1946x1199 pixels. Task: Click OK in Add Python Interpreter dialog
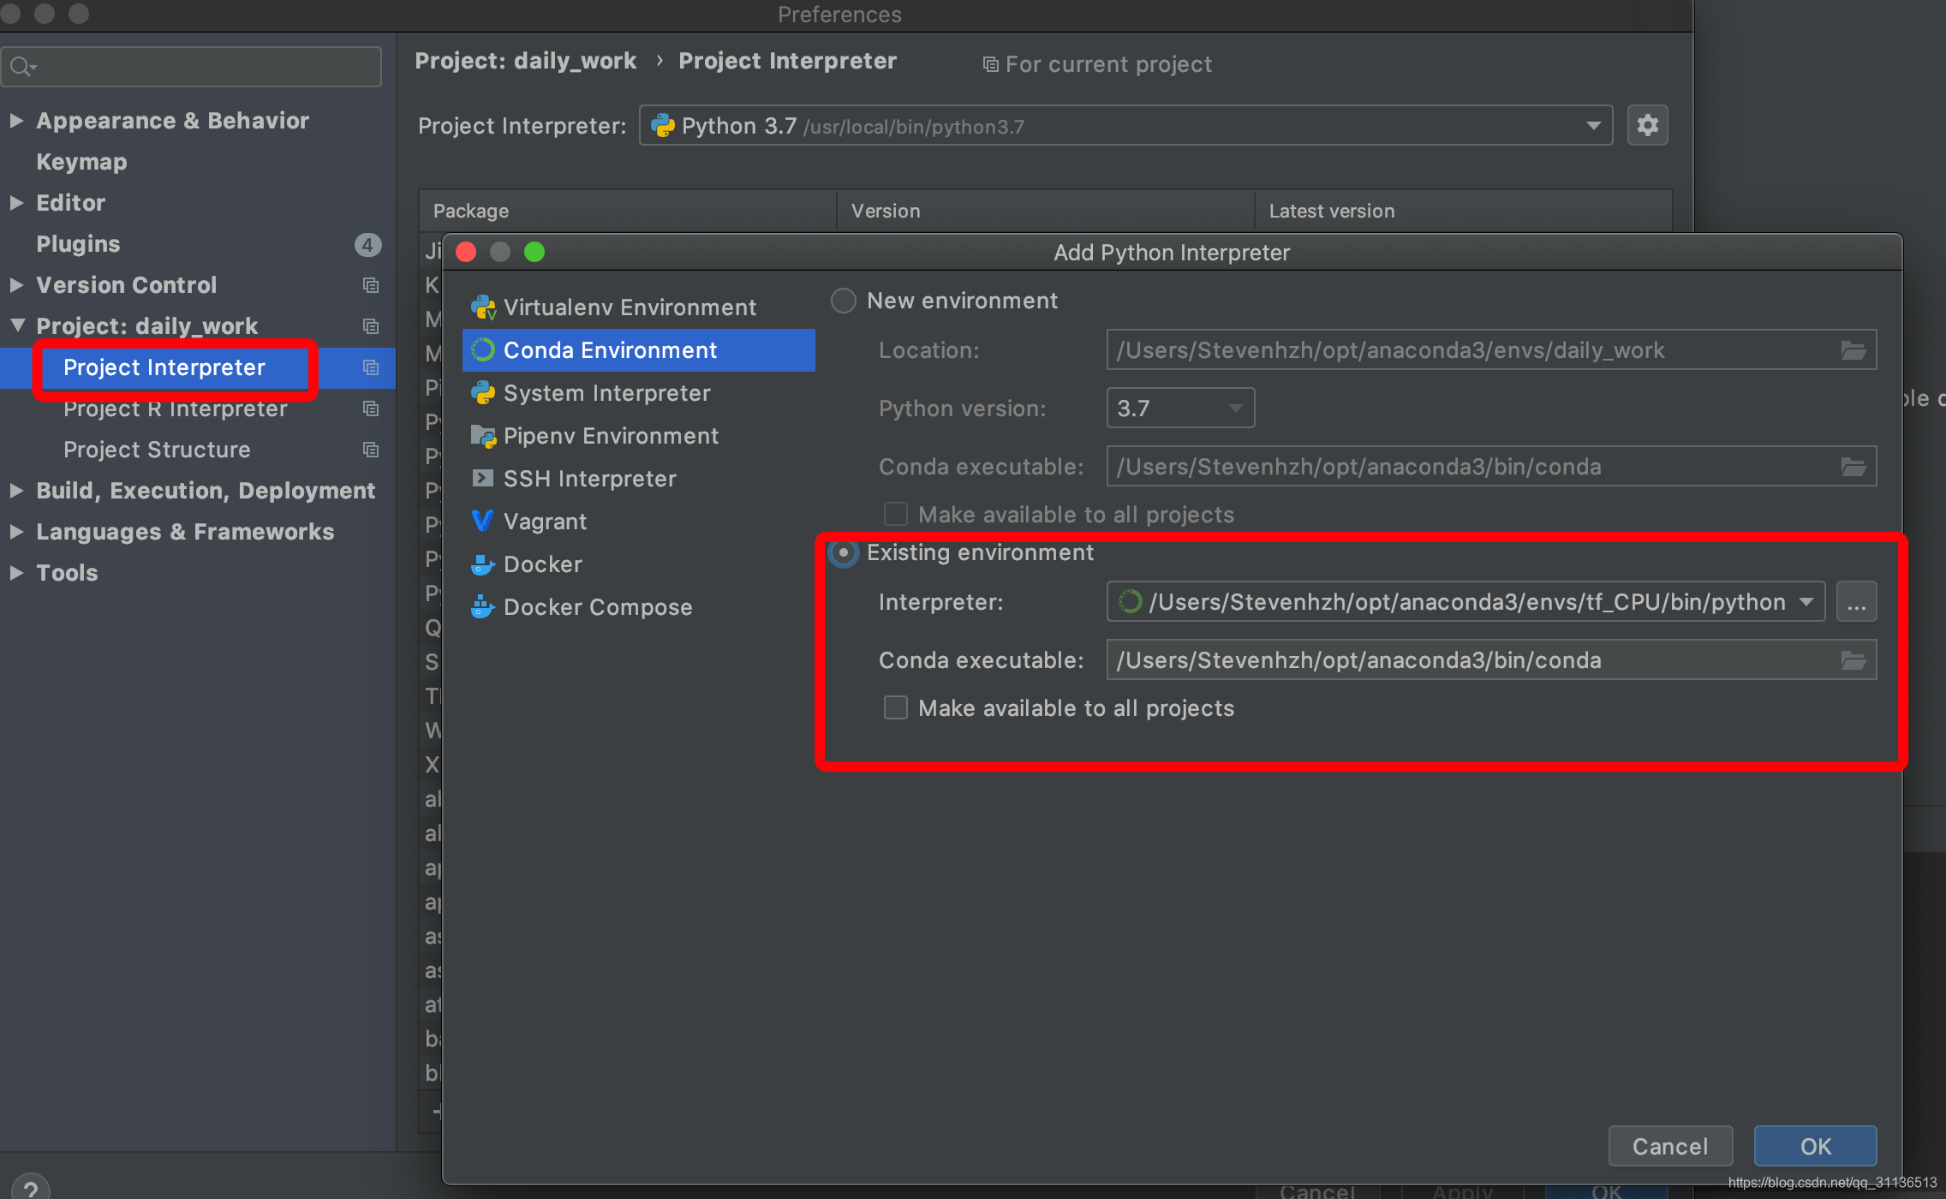coord(1815,1146)
